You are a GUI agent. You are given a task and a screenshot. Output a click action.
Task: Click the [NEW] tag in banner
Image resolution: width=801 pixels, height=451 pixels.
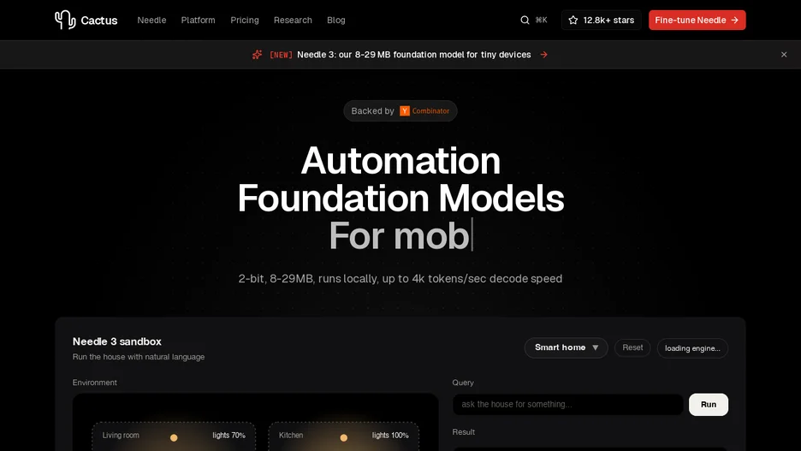281,55
